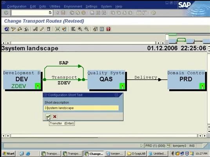This screenshot has height=157, width=210.
Task: Click the Zoom In magnifier icon
Action: [x=80, y=29]
